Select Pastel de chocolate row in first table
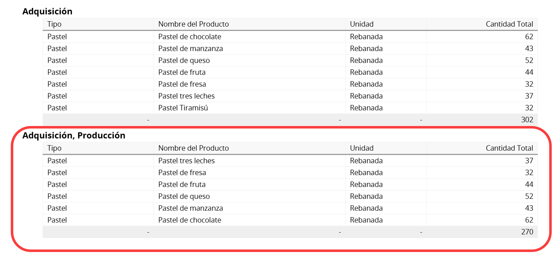This screenshot has height=266, width=560. coord(290,37)
